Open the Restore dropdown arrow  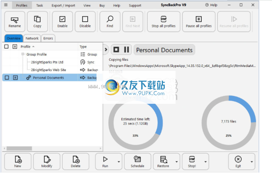[x=177, y=162]
